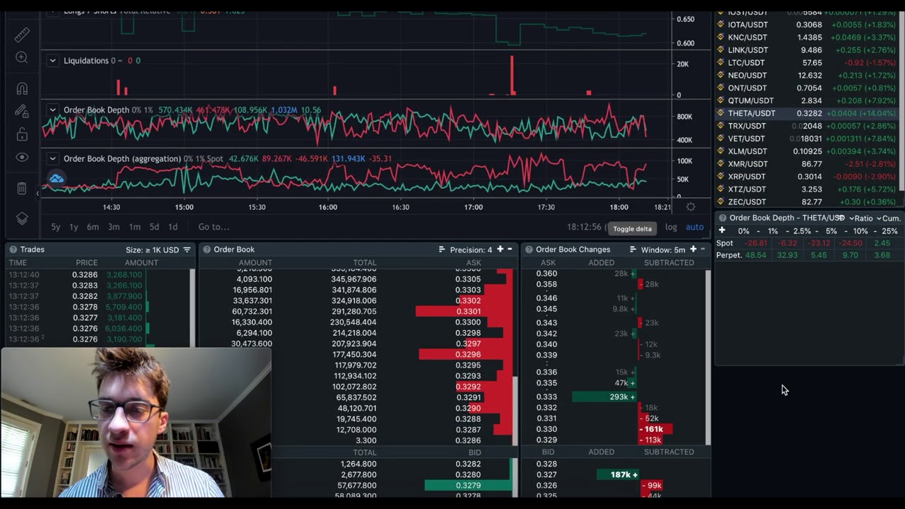Click the Toggle delta button
The width and height of the screenshot is (905, 509).
coord(632,228)
